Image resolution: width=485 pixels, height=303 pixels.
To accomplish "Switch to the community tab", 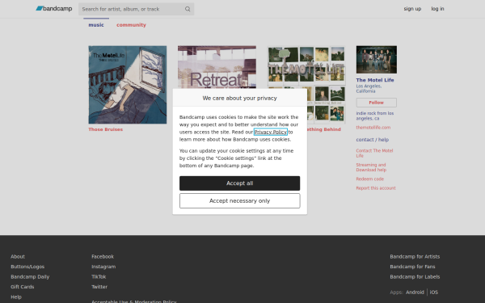I will [131, 25].
